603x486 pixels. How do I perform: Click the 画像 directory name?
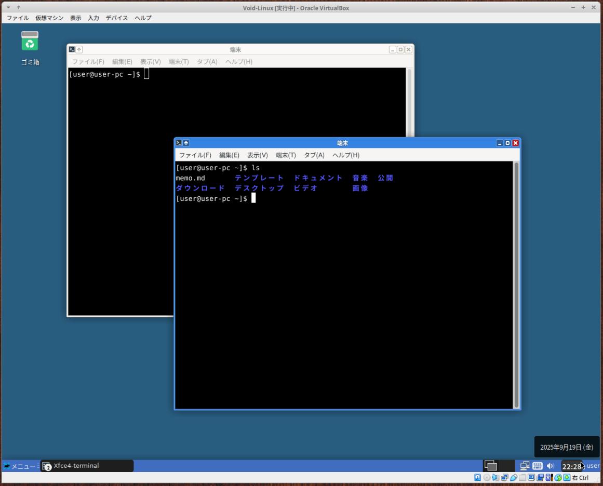click(360, 188)
